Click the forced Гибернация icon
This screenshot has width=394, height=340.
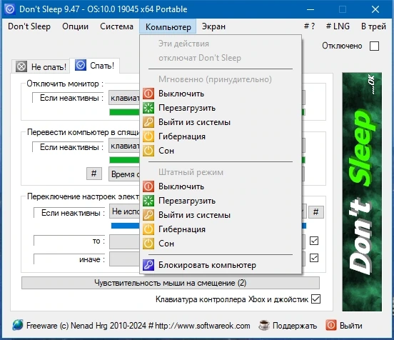tap(148, 136)
